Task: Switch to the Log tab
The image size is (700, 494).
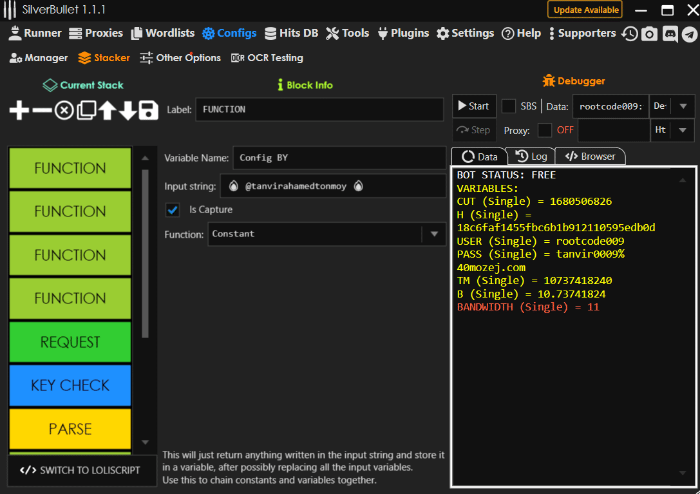Action: [531, 157]
